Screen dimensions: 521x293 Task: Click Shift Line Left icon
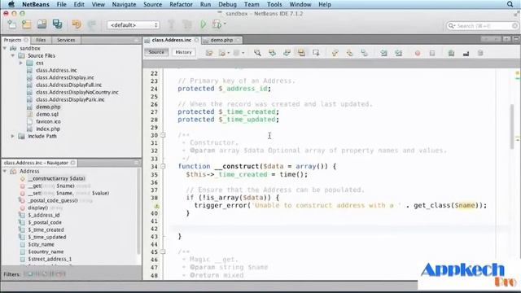(383, 53)
